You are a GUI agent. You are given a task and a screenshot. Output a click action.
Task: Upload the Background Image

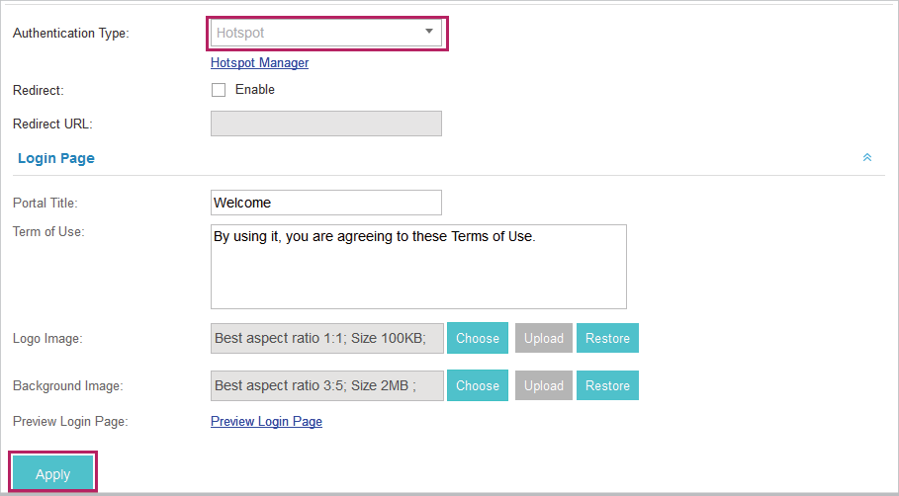point(544,386)
